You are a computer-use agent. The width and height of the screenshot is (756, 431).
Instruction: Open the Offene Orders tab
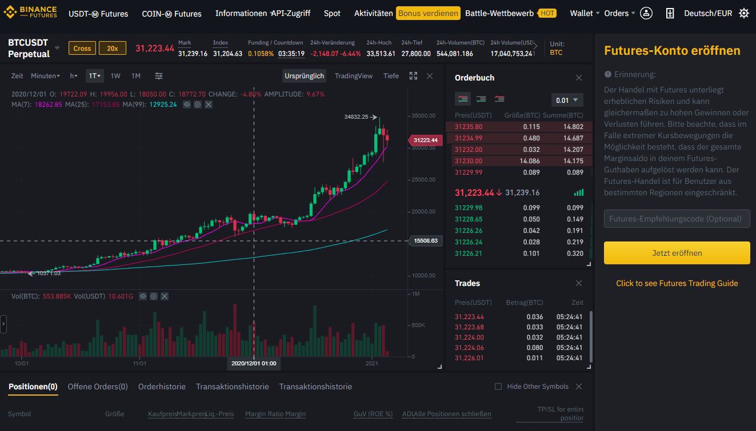[97, 386]
